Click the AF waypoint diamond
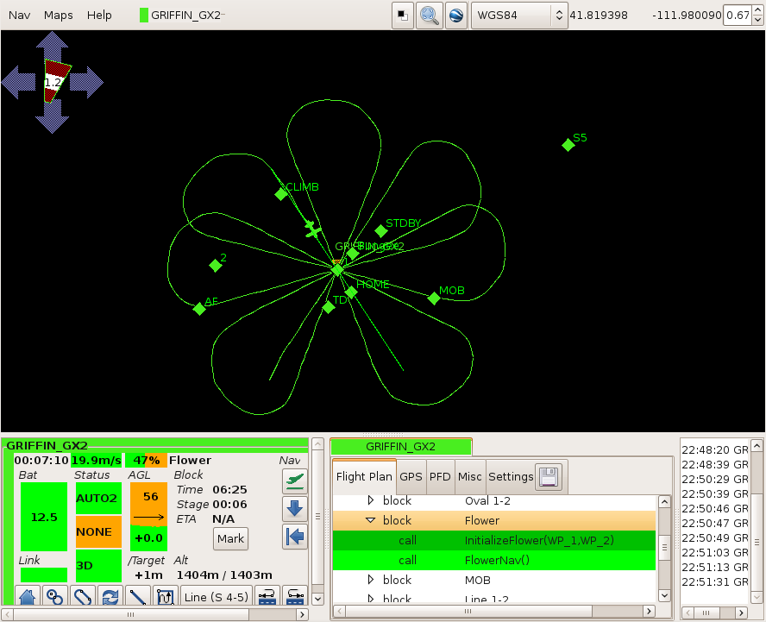 tap(199, 309)
